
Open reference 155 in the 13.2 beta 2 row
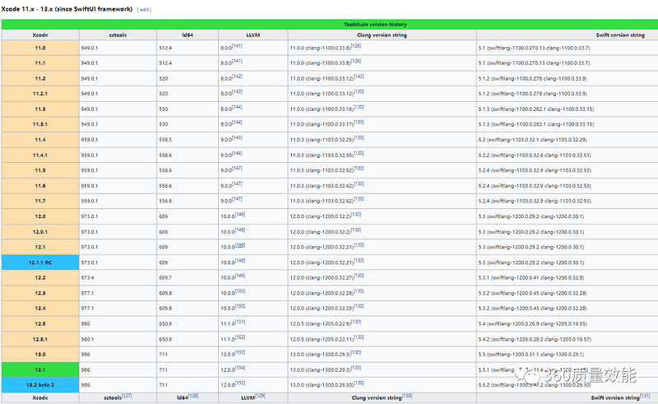tap(239, 383)
